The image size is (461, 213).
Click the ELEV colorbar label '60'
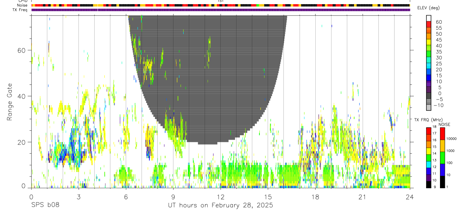coord(438,22)
